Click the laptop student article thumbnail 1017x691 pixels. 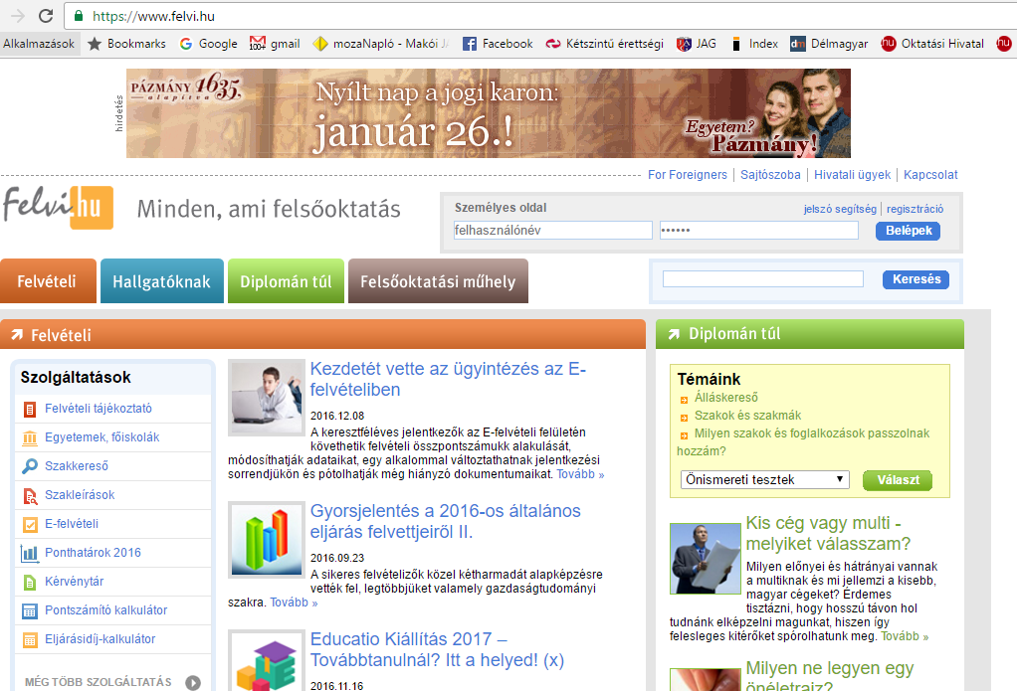[x=267, y=398]
